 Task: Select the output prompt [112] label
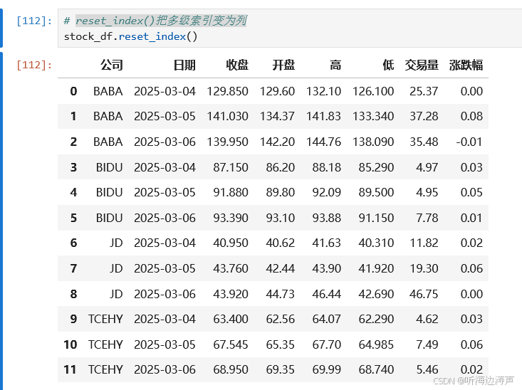coord(34,65)
